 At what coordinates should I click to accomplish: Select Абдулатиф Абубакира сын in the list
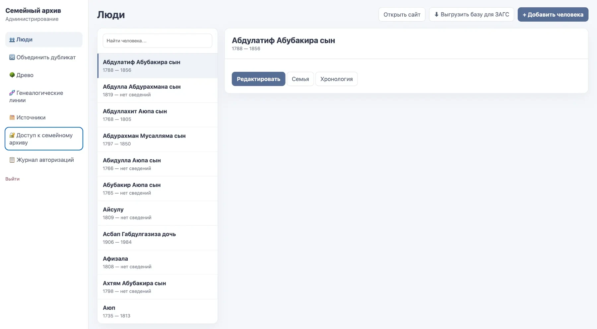point(158,66)
